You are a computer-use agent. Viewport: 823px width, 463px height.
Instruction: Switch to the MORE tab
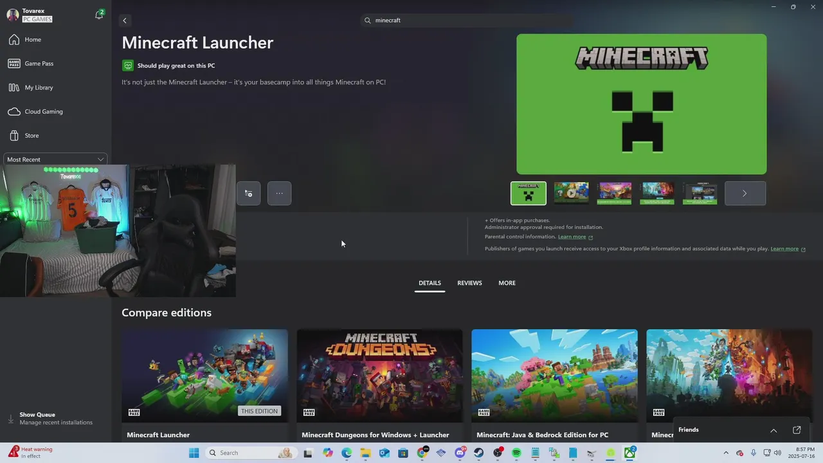[507, 283]
